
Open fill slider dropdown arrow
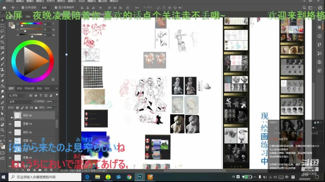coord(56,108)
